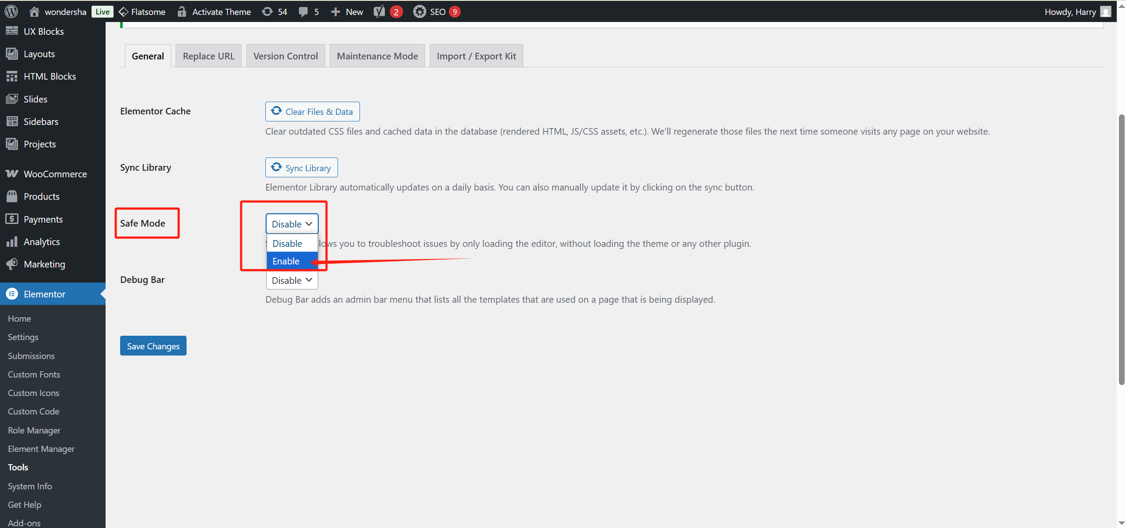Switch to the Replace URL tab
This screenshot has width=1126, height=528.
point(208,55)
